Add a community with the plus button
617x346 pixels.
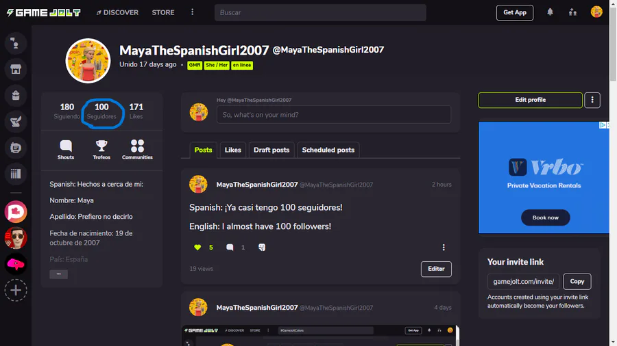coord(16,291)
